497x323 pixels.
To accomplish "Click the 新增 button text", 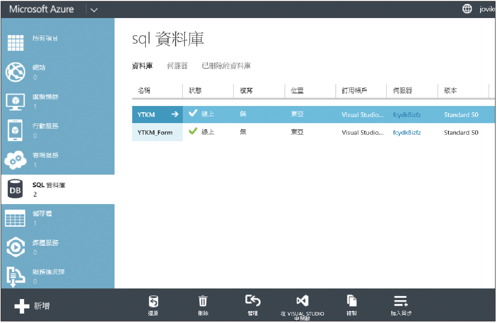I will tap(42, 306).
